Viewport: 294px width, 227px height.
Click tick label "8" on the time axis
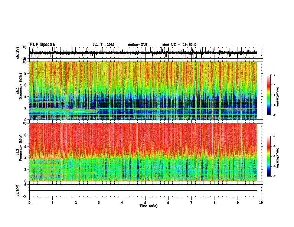tap(215, 203)
